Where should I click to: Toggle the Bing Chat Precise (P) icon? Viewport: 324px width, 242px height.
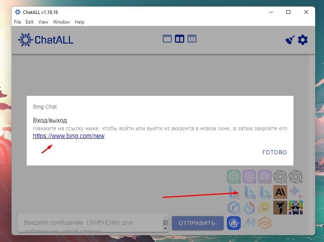[265, 192]
